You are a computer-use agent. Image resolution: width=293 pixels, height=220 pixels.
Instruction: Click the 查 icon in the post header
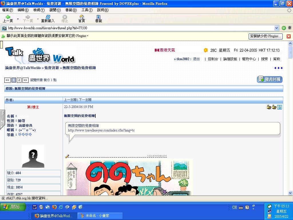click(x=280, y=107)
